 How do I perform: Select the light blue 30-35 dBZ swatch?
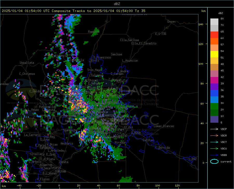coord(214,100)
